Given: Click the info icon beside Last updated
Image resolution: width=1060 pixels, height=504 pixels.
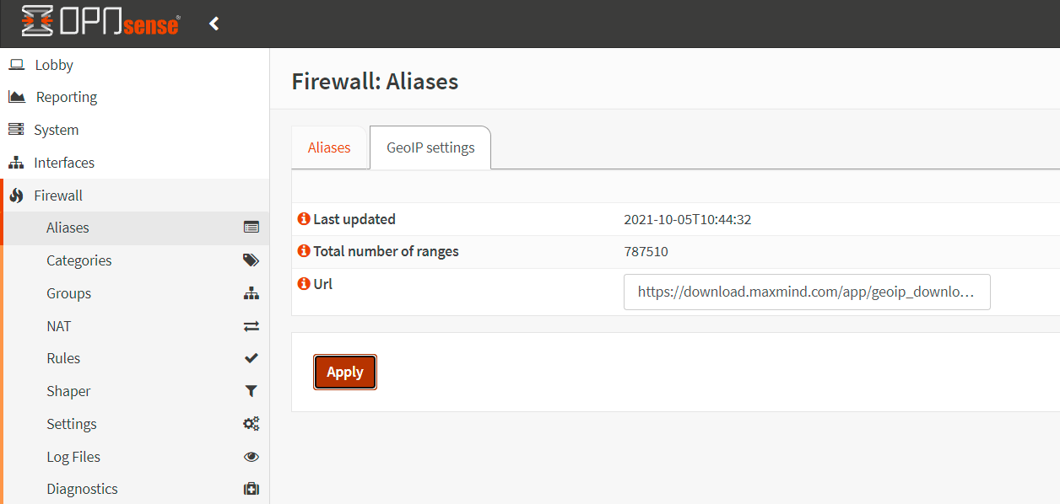Looking at the screenshot, I should [x=304, y=219].
